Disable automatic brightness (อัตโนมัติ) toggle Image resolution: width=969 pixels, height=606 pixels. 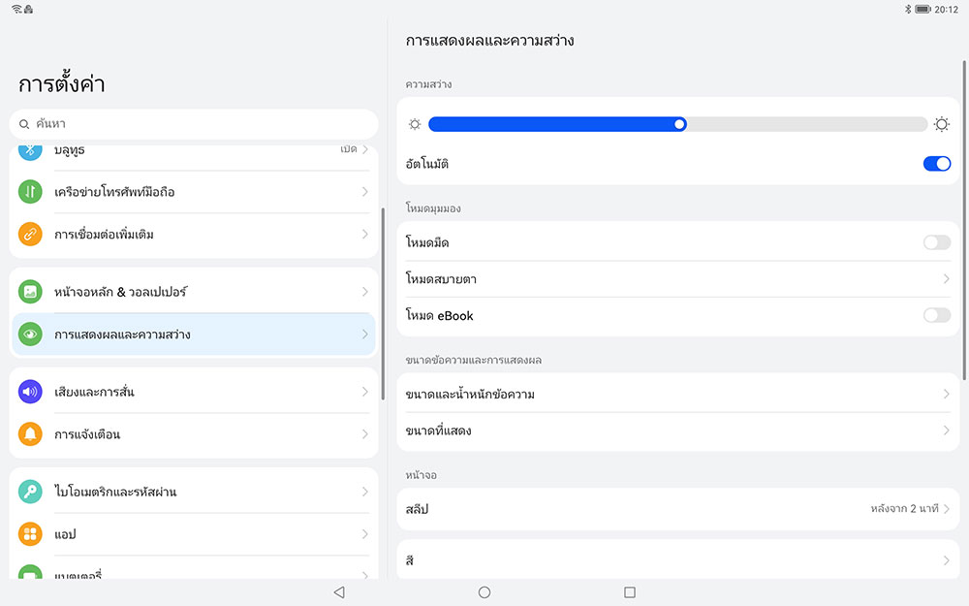tap(936, 164)
